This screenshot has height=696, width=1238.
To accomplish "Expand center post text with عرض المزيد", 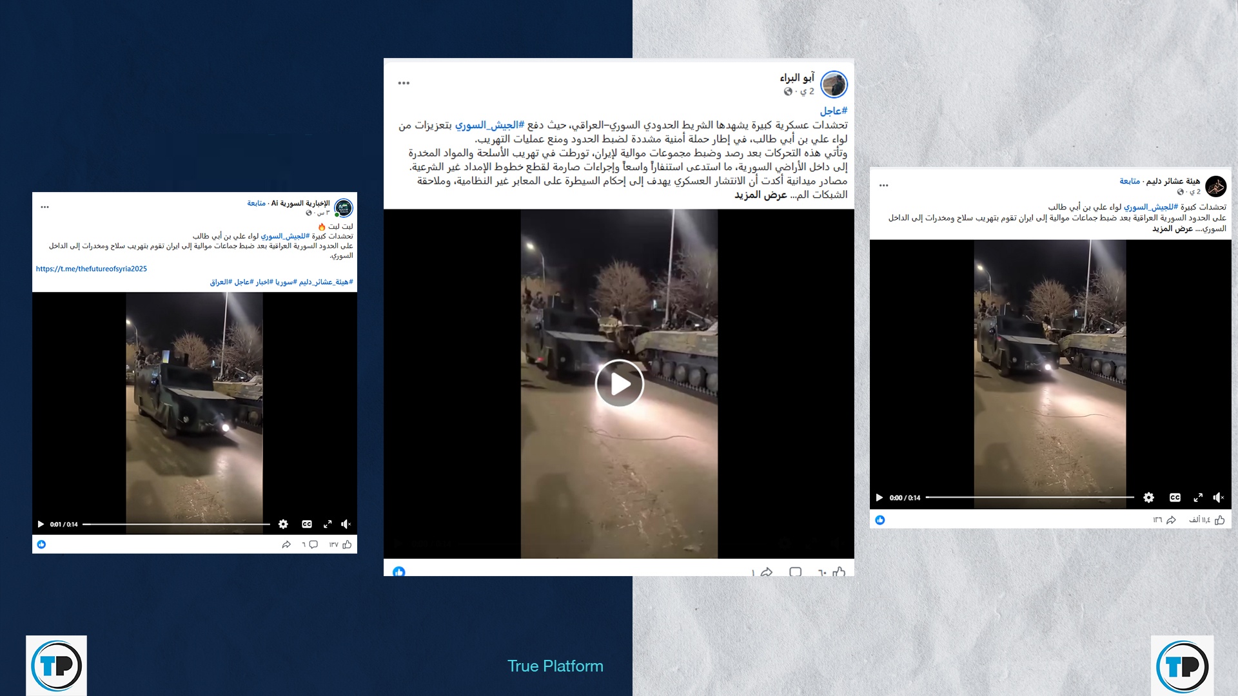I will click(x=760, y=195).
